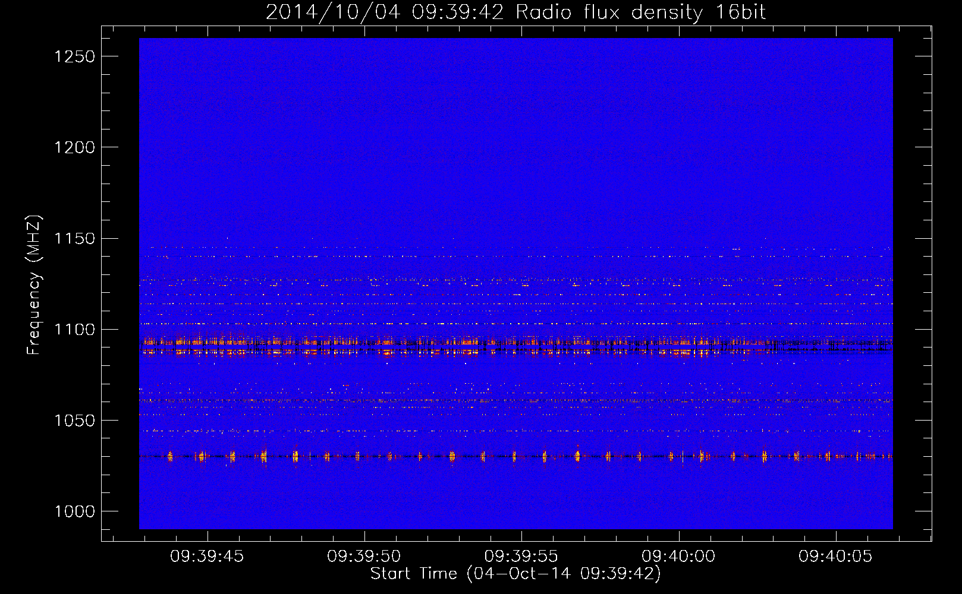Click the 1150 frequency tick label

pyautogui.click(x=74, y=239)
